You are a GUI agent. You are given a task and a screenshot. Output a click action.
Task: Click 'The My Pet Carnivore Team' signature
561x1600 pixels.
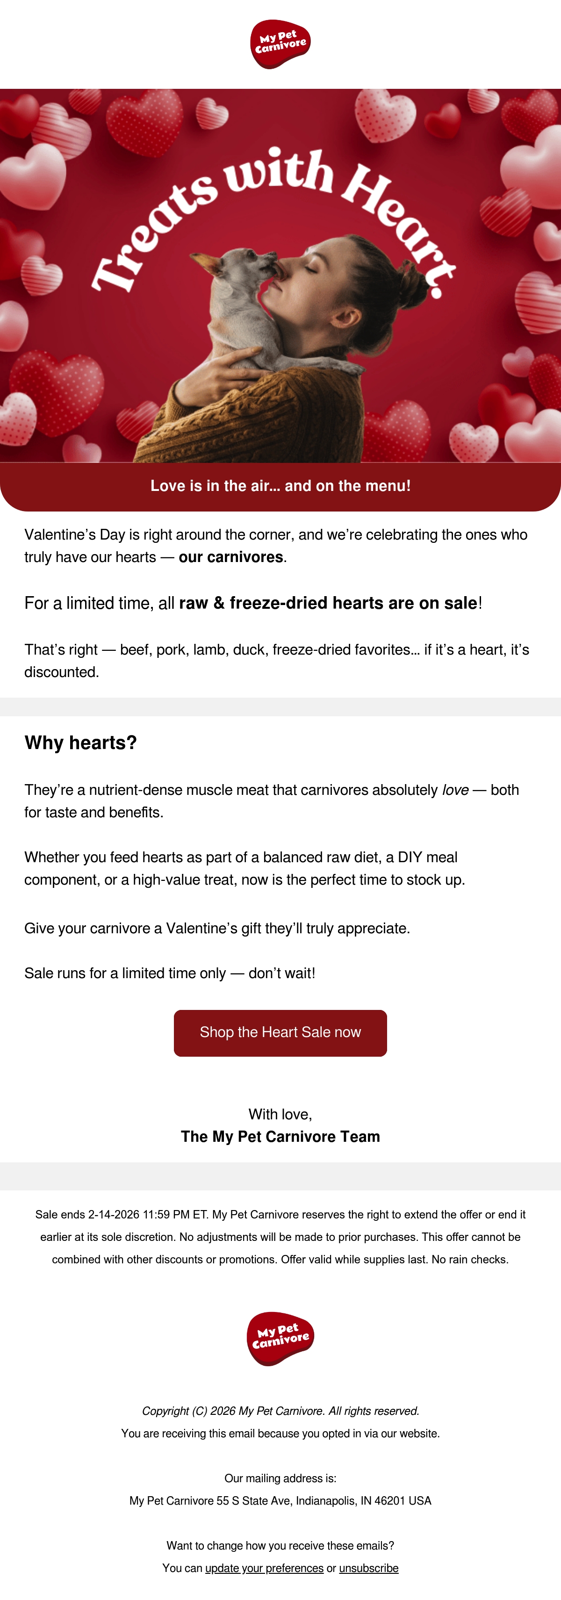[280, 1136]
